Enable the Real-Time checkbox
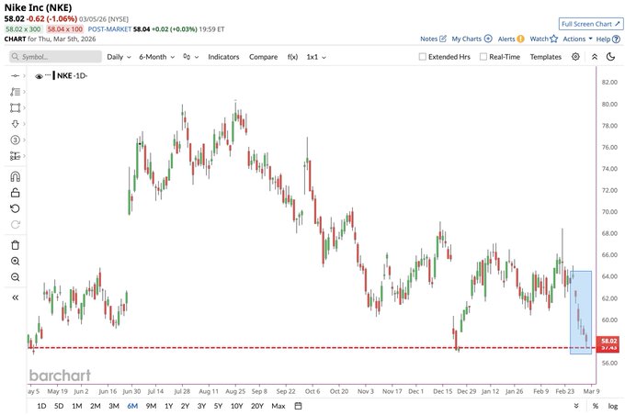Image resolution: width=625 pixels, height=415 pixels. pyautogui.click(x=483, y=57)
